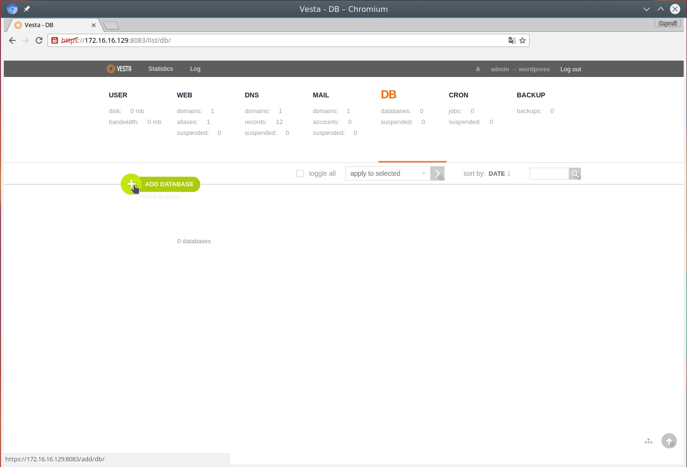Image resolution: width=687 pixels, height=467 pixels.
Task: Go forward with the browser forward arrow
Action: point(26,40)
